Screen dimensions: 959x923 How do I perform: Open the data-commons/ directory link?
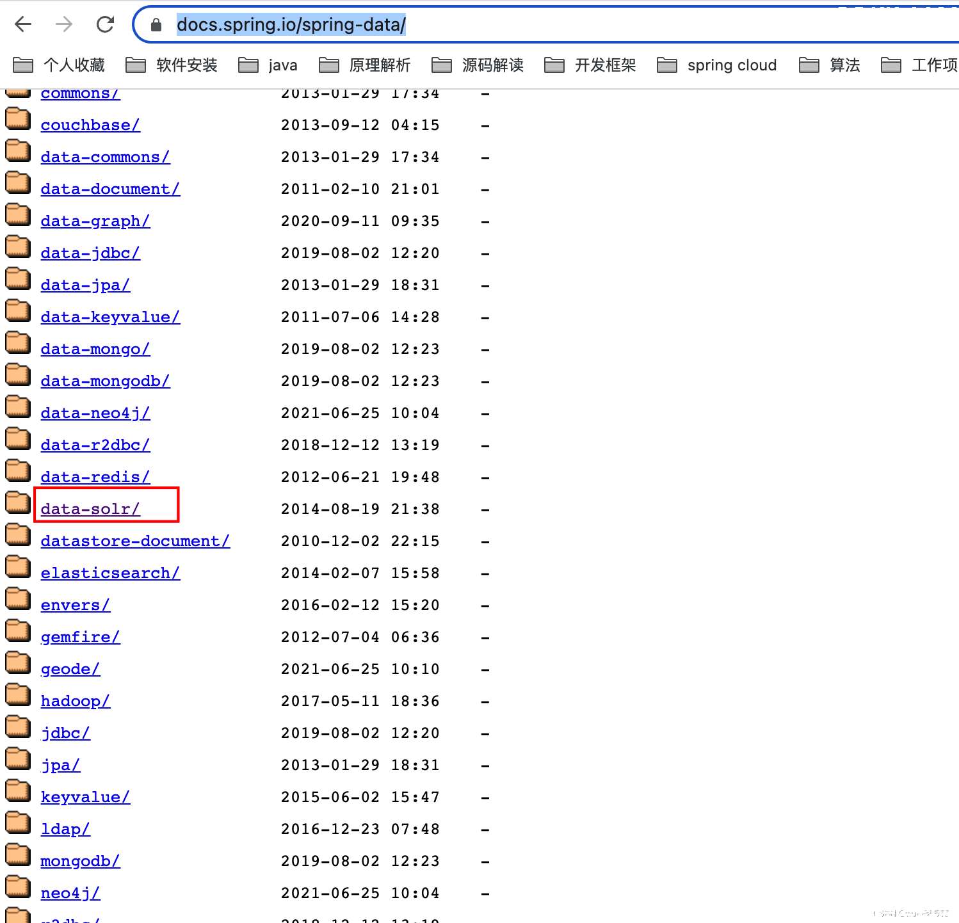click(106, 157)
